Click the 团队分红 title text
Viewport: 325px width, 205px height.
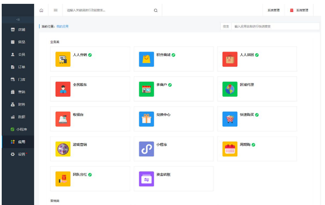point(80,174)
